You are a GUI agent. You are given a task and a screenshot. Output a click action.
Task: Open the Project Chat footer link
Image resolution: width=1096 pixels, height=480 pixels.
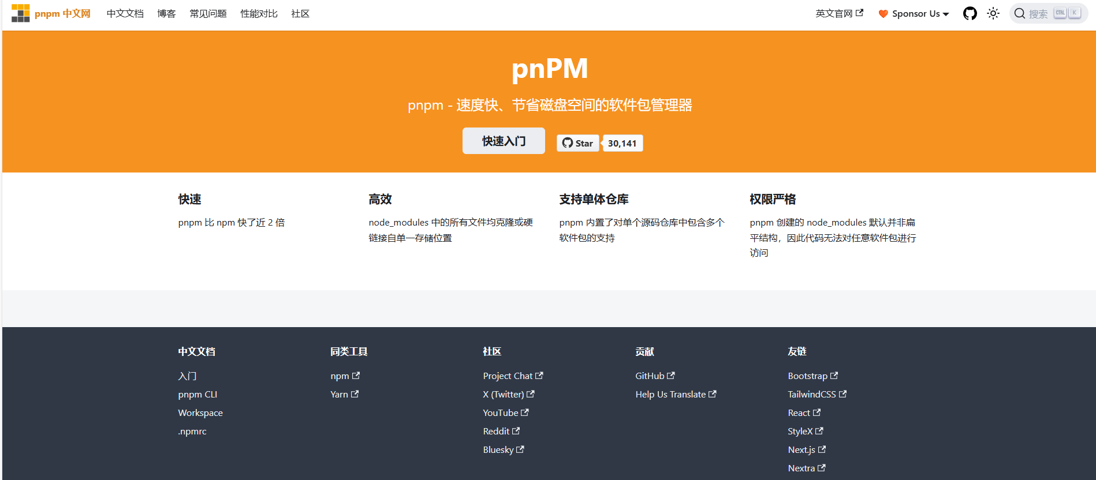(513, 376)
